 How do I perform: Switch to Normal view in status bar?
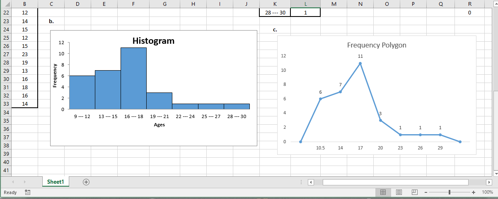383,192
